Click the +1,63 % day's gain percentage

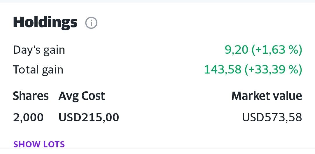[277, 50]
